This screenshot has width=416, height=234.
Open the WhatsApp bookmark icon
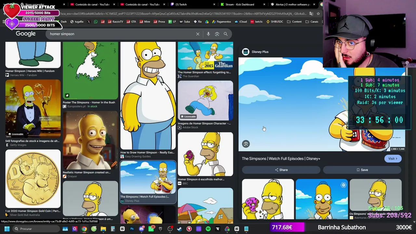(96, 22)
